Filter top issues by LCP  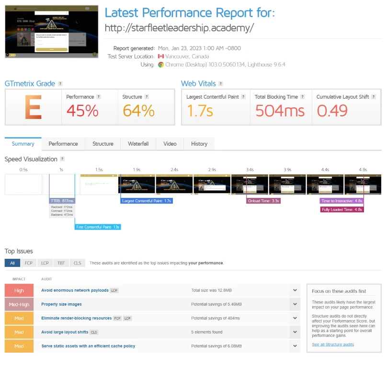pyautogui.click(x=45, y=263)
